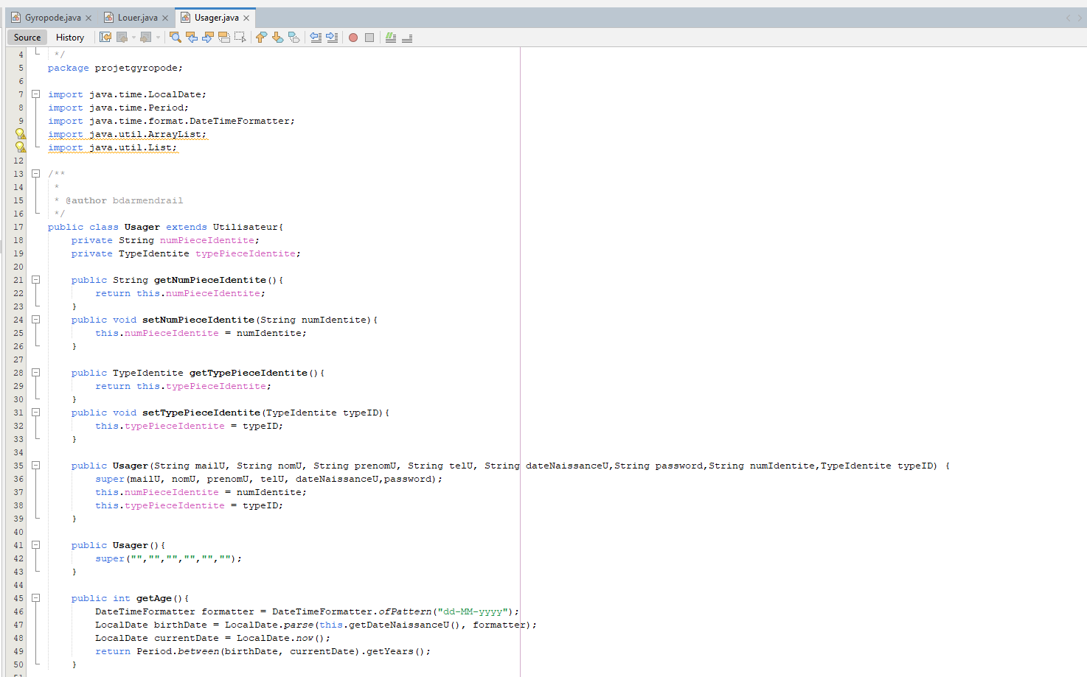The height and width of the screenshot is (677, 1087).
Task: Click 'package projetgyropode;' line
Action: 115,68
